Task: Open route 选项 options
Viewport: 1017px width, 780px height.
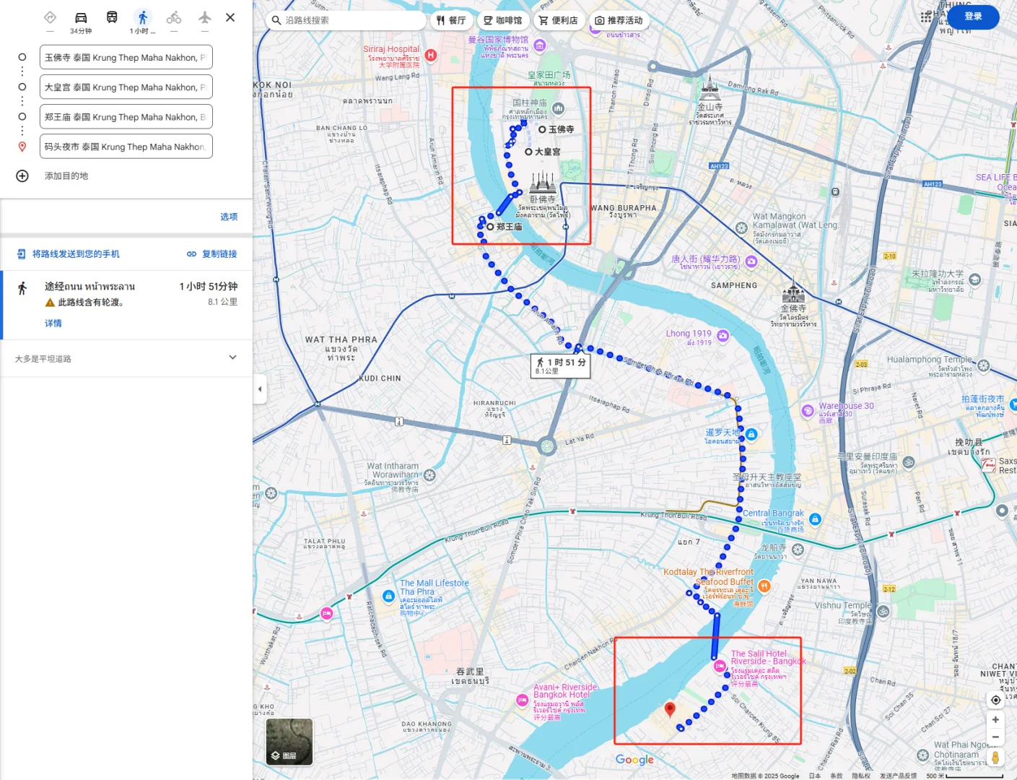Action: (229, 217)
